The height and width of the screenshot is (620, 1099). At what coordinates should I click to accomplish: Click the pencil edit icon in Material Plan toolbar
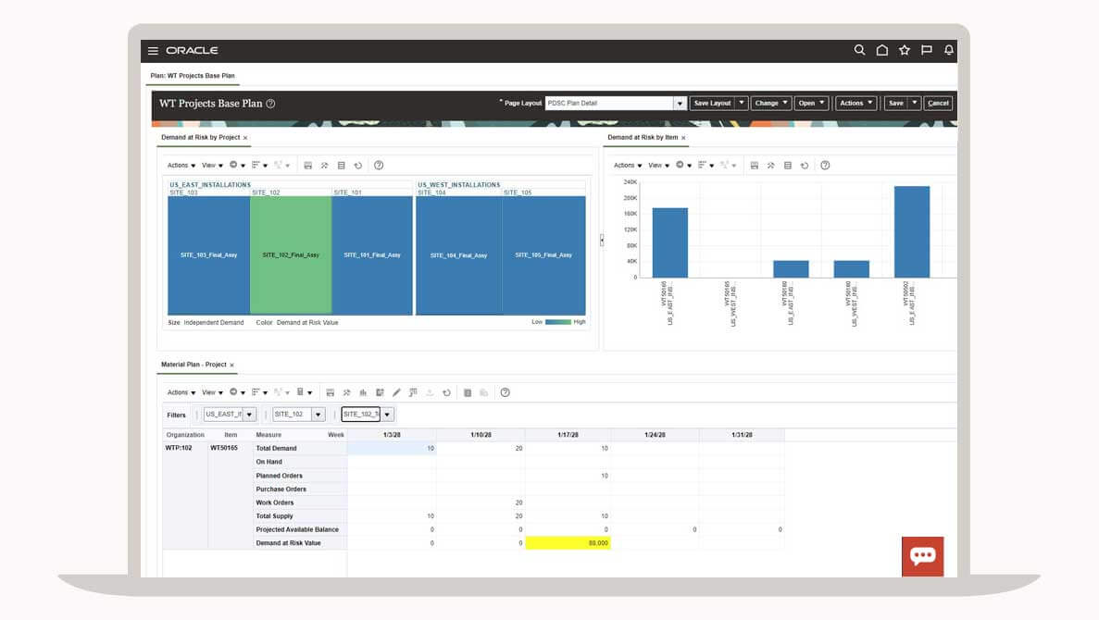[x=396, y=392]
